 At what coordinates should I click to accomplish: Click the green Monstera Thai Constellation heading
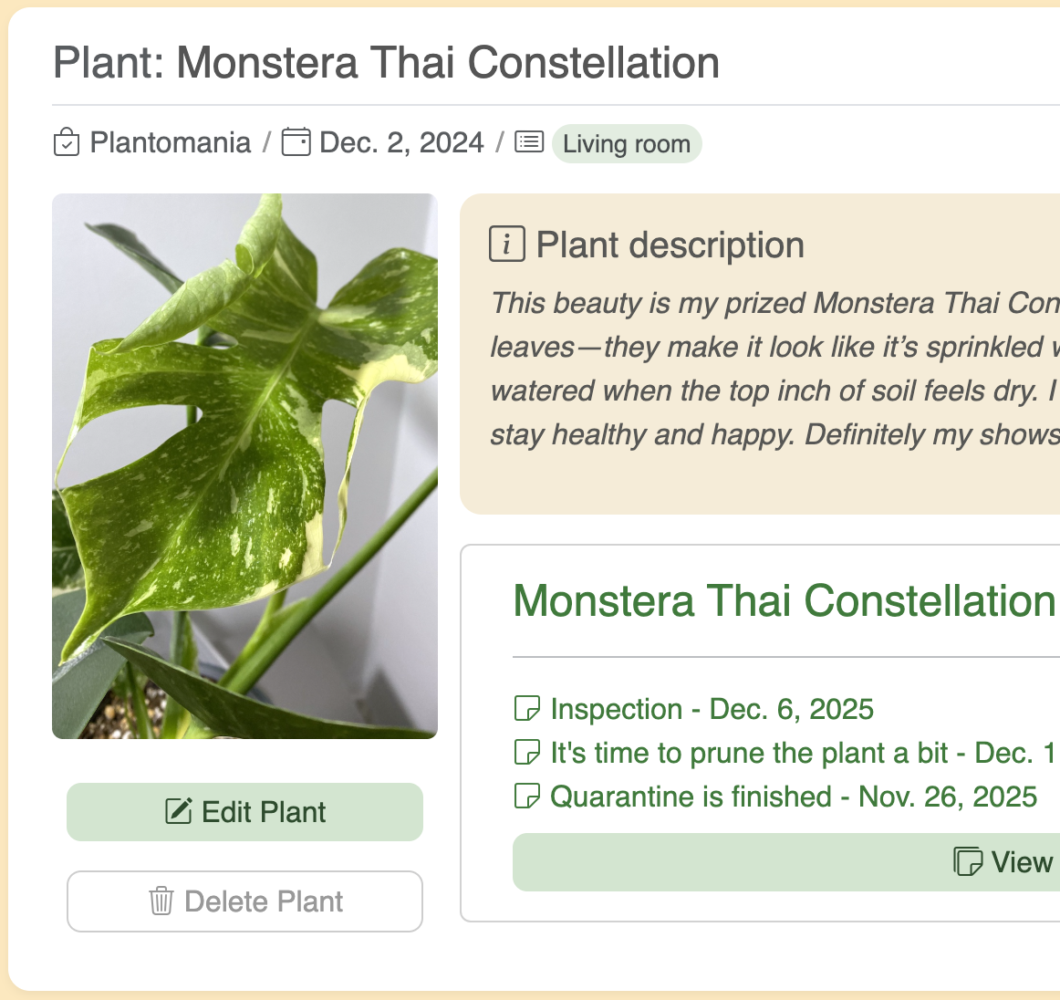coord(785,601)
